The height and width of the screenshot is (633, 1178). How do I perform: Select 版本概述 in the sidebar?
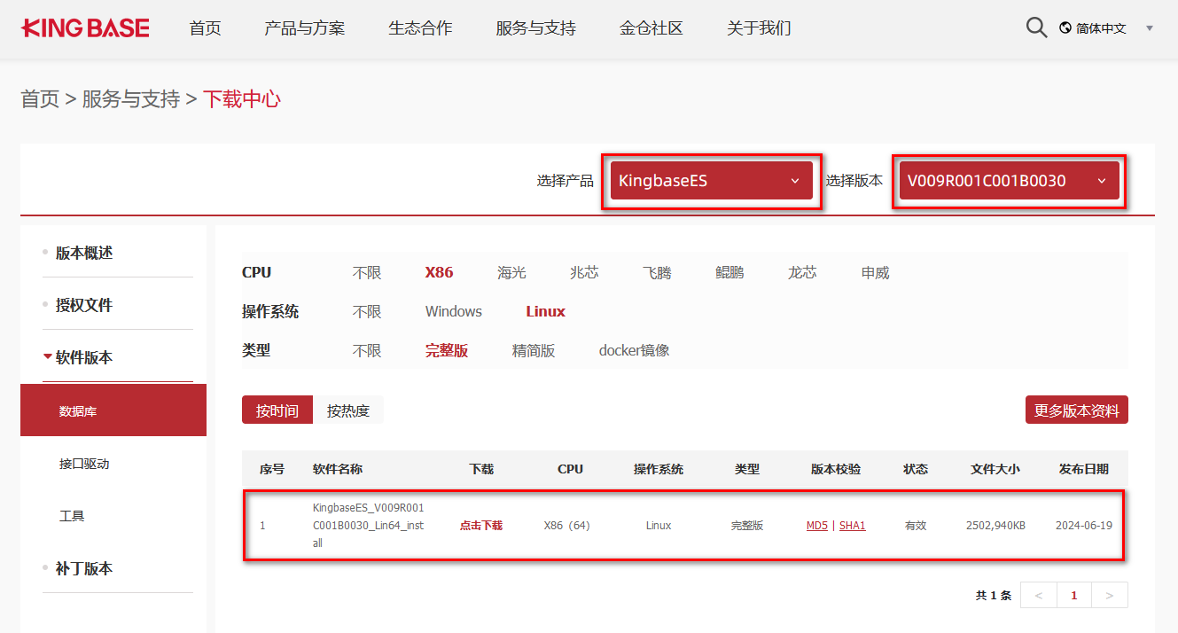(x=84, y=253)
